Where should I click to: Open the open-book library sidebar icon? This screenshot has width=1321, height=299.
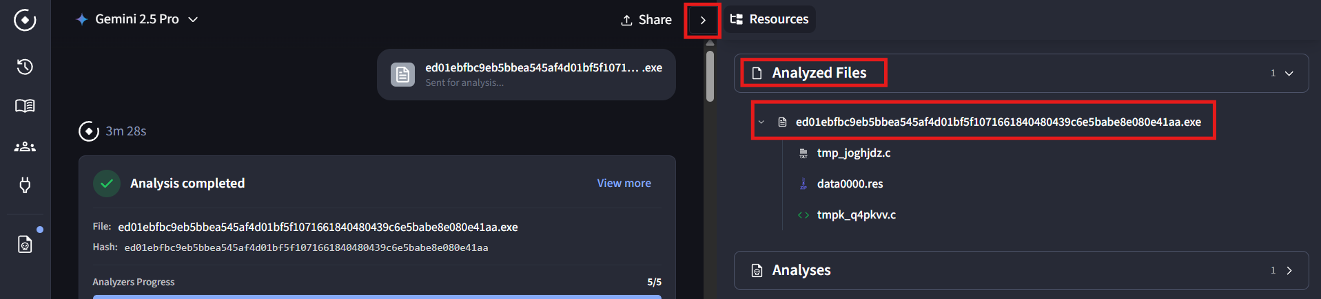tap(25, 106)
